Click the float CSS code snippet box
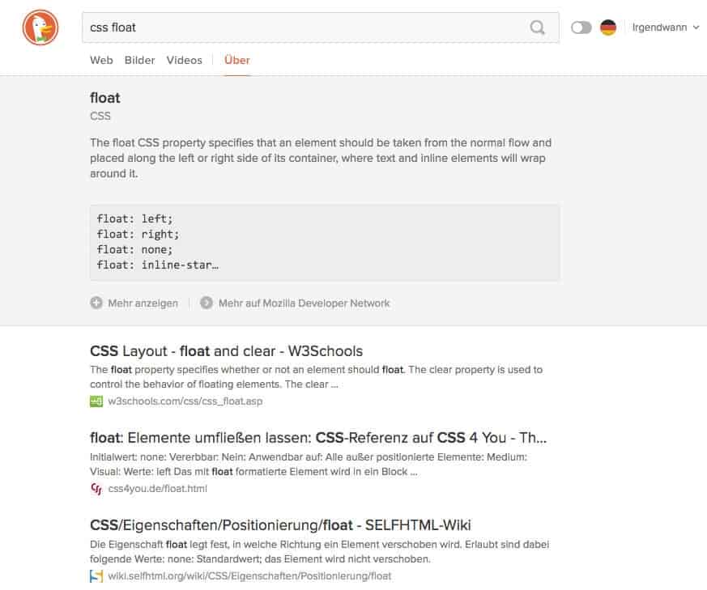Viewport: 707px width, 590px height. tap(324, 241)
